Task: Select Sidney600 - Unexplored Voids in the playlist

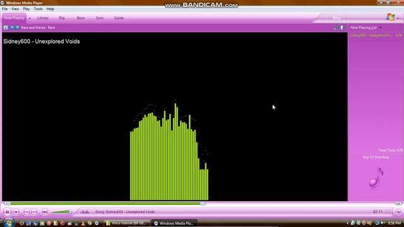Action: tap(376, 35)
